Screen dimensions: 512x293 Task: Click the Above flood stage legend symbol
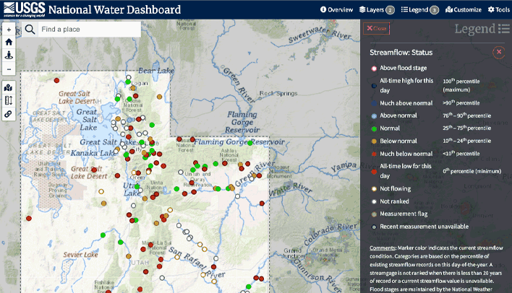[374, 69]
